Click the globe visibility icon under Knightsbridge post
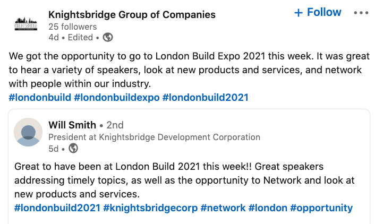 point(108,37)
